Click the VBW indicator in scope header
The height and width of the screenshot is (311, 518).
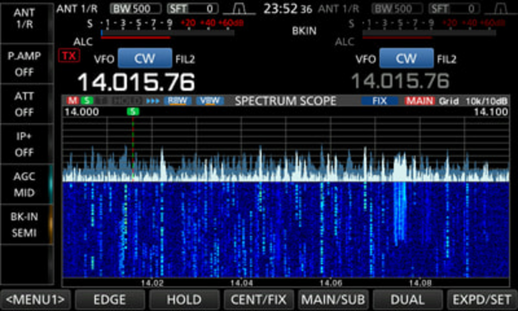click(210, 100)
